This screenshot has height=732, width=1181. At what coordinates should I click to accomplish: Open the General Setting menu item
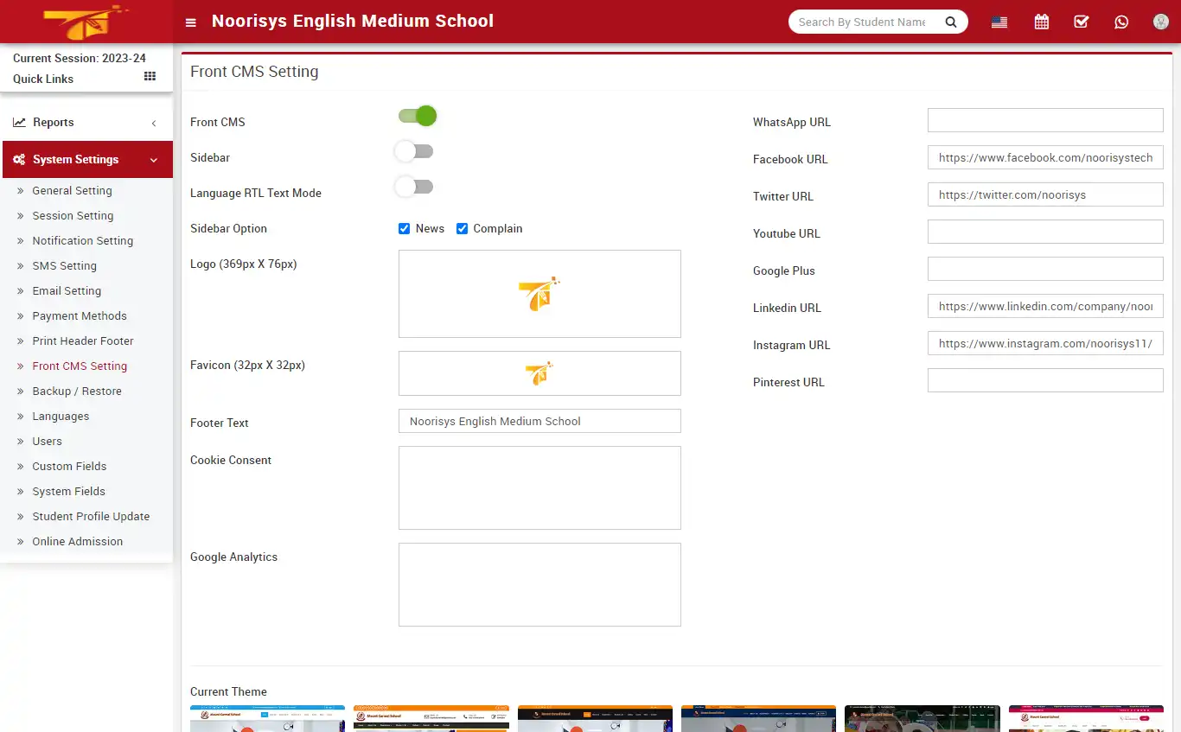72,190
